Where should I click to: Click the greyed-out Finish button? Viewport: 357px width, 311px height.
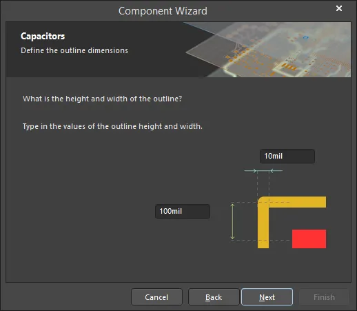coord(324,297)
